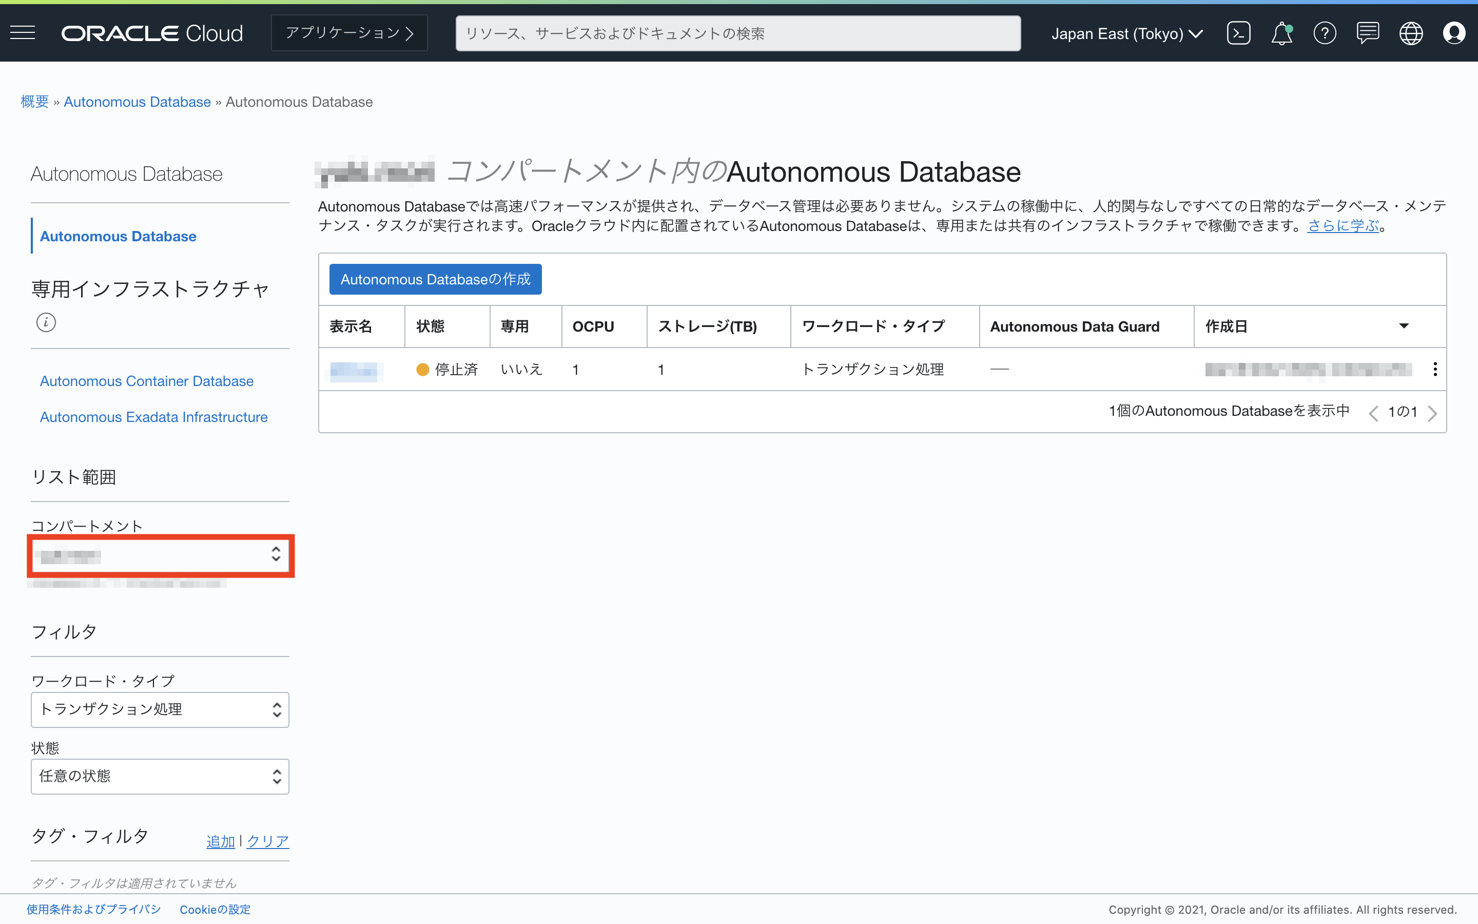Select Autonomous Container Database in sidebar

tap(147, 381)
